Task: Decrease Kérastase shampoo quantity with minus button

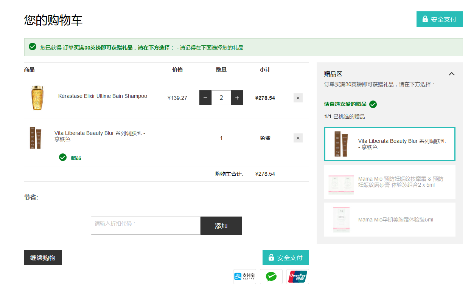Action: pyautogui.click(x=205, y=98)
